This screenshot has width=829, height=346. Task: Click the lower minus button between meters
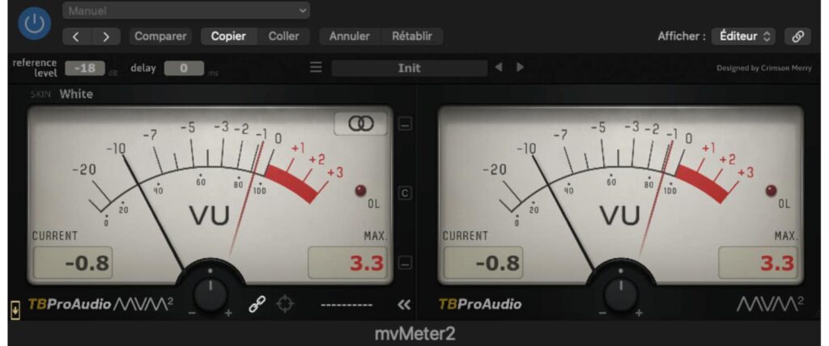(405, 263)
